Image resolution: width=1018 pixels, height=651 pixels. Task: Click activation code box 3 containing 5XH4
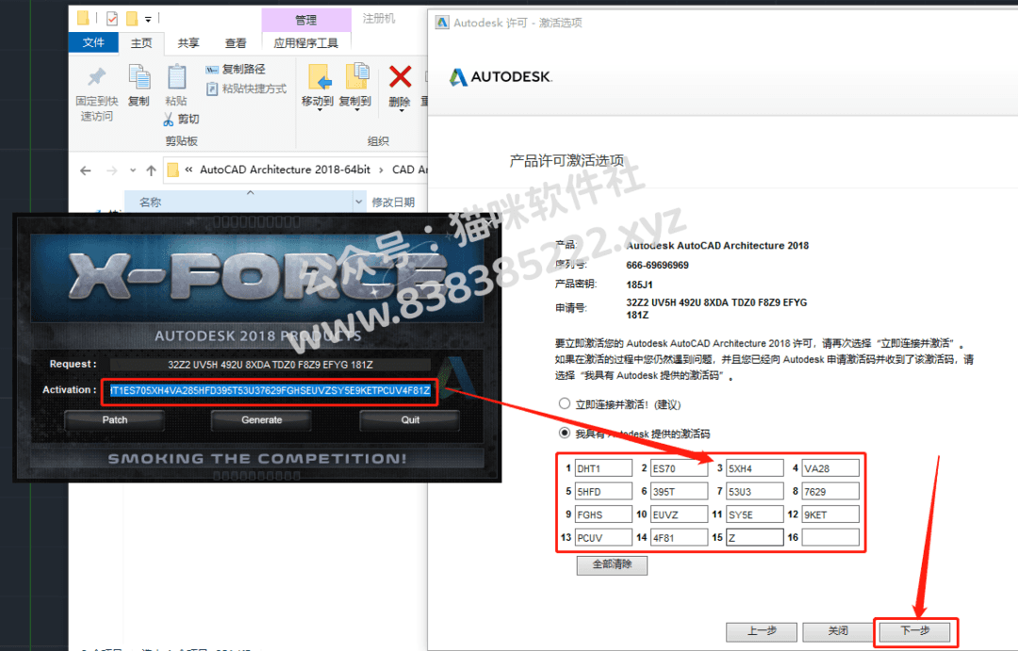754,468
